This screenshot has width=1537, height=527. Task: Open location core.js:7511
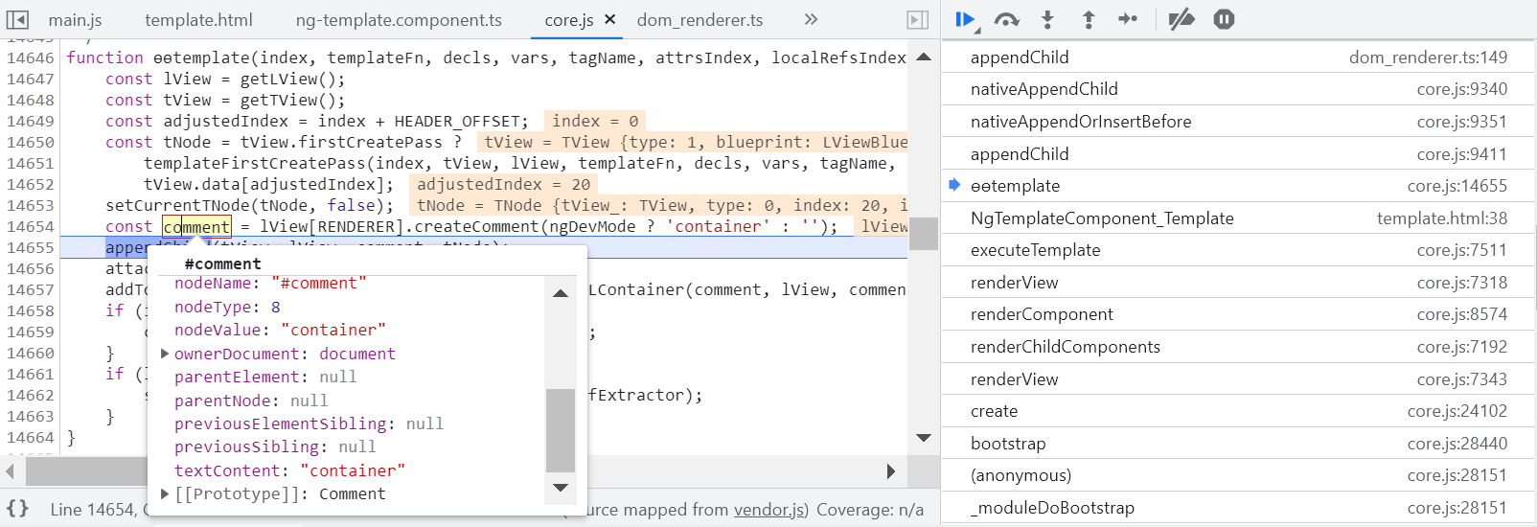tap(1462, 250)
